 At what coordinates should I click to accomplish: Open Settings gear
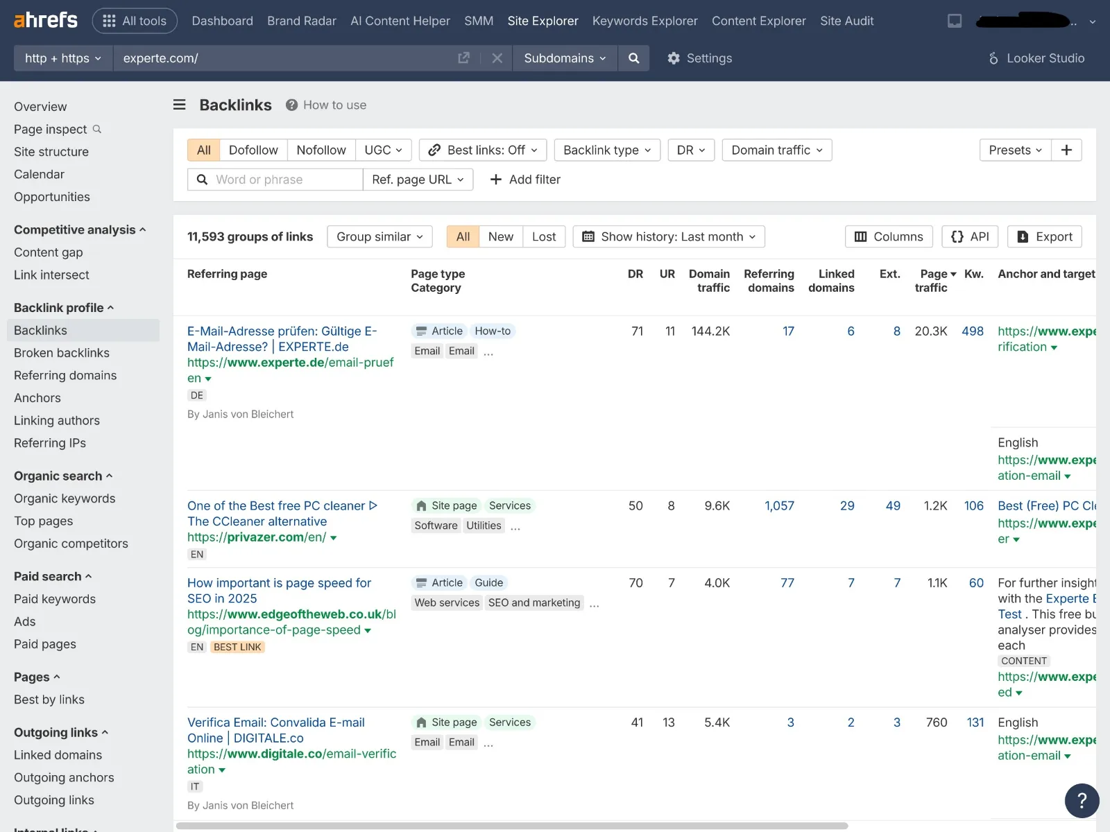(x=699, y=58)
